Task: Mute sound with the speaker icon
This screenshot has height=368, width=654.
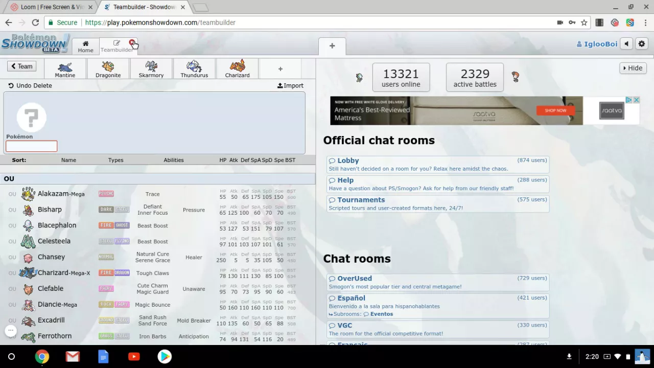Action: 626,44
